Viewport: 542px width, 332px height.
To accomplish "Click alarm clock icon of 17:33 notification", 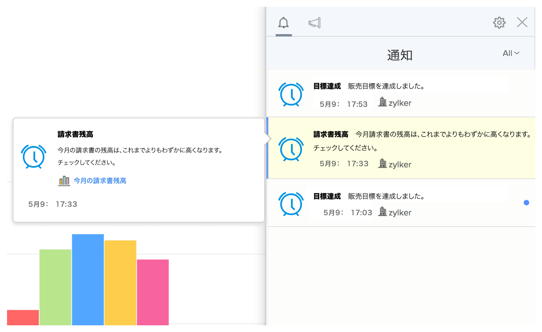I will tap(291, 149).
